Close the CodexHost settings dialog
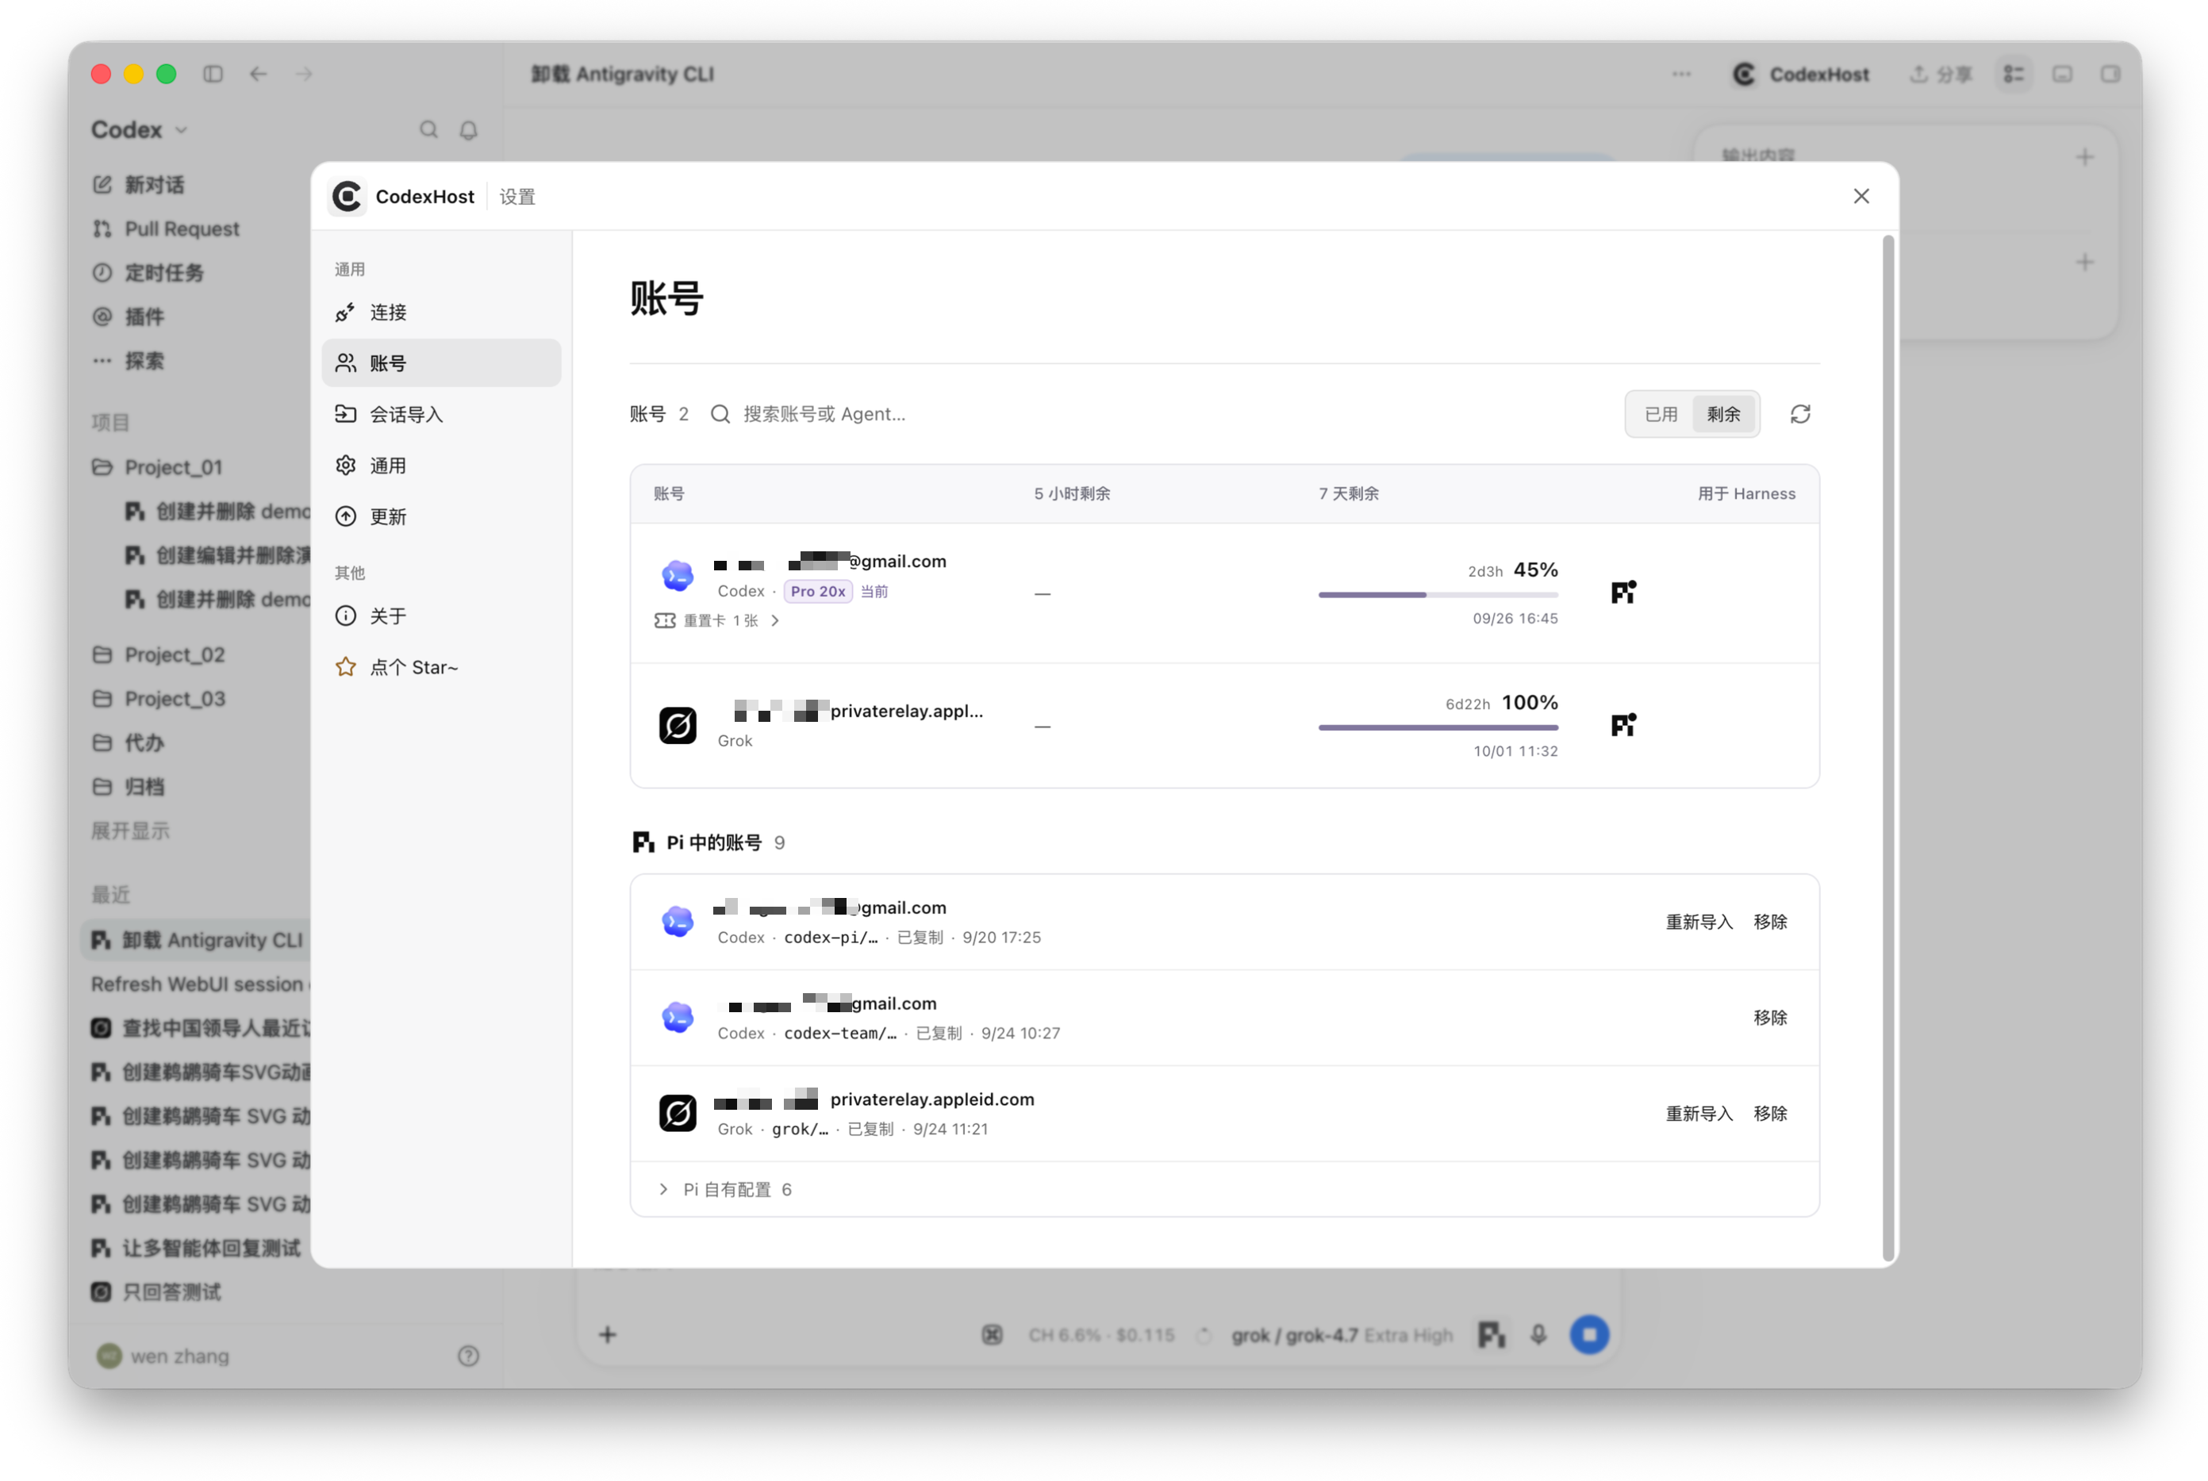This screenshot has width=2208, height=1481. point(1860,195)
